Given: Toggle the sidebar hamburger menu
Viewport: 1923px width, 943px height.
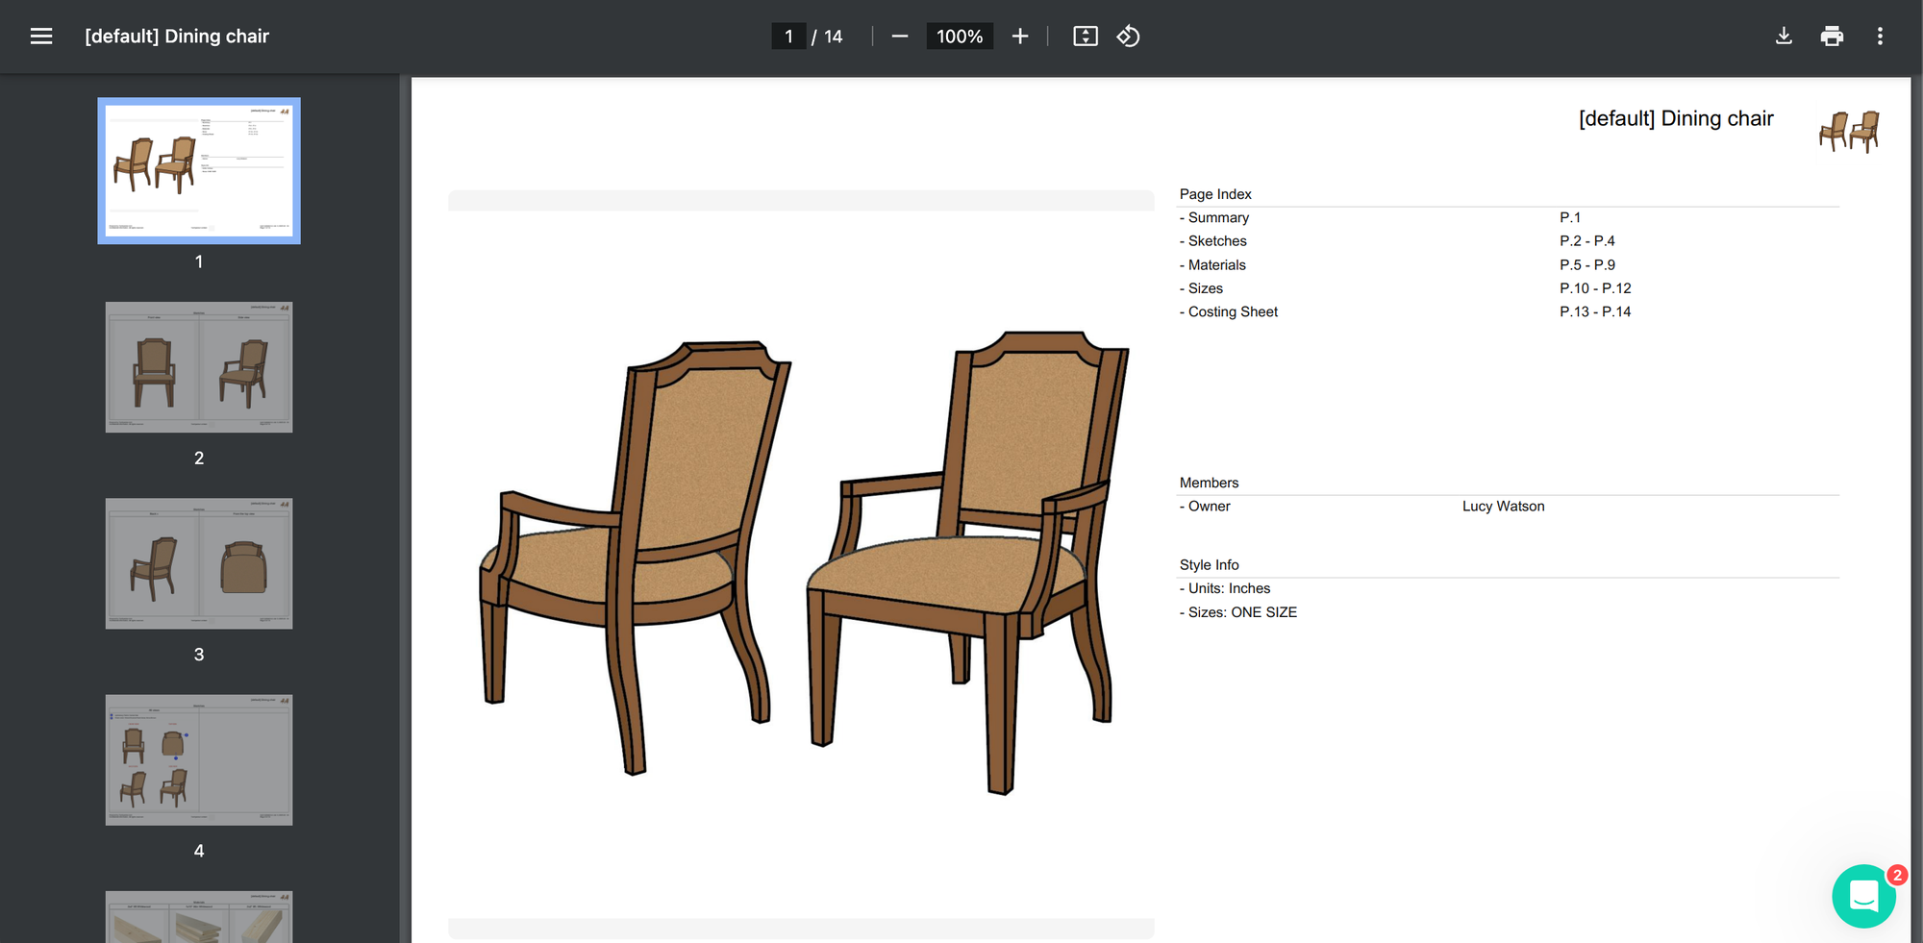Looking at the screenshot, I should 41,37.
